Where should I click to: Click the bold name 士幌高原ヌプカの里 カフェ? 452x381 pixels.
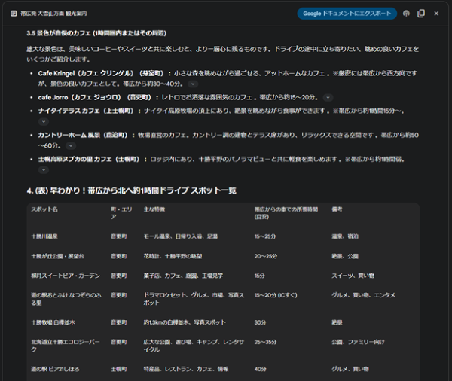click(75, 160)
